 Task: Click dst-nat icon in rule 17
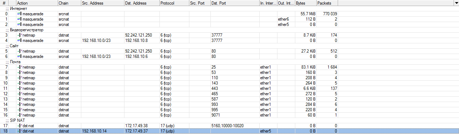[x=20, y=126]
